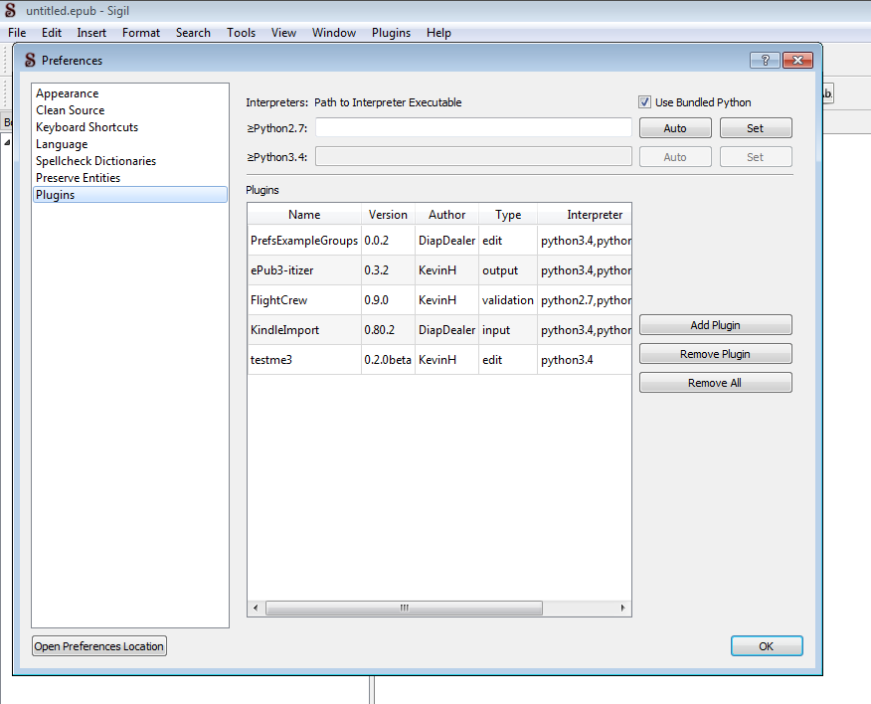
Task: Select the FlightCrew plugin row
Action: [x=439, y=300]
